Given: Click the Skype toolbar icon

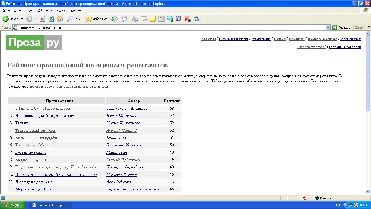Looking at the screenshot, I should click(x=170, y=19).
